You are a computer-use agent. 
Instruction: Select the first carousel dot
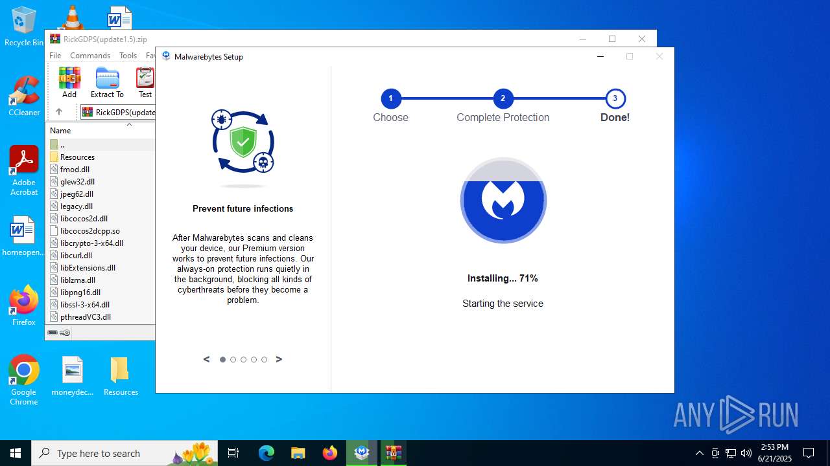(222, 359)
